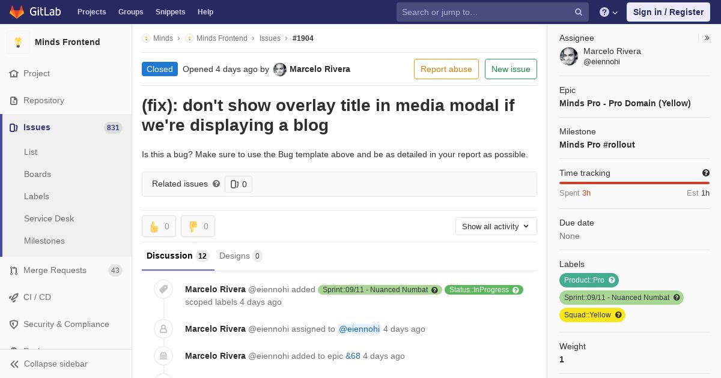Open the Milestones sidebar item

coord(44,241)
